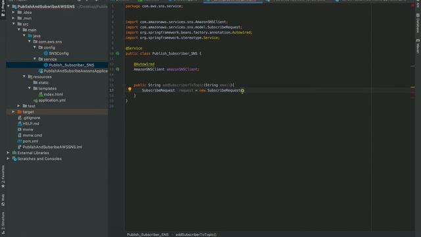
Task: Click the yellow warning stripe mark on editor scrollbar
Action: [412, 87]
